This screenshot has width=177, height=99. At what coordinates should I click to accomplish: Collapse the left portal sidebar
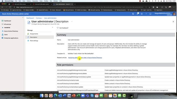click(23, 18)
